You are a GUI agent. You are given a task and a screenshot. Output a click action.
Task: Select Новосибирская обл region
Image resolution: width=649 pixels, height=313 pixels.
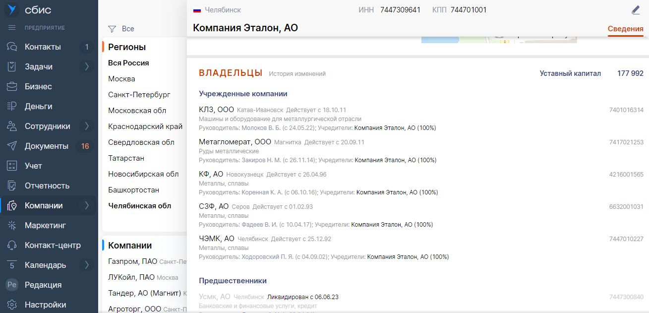pyautogui.click(x=143, y=174)
